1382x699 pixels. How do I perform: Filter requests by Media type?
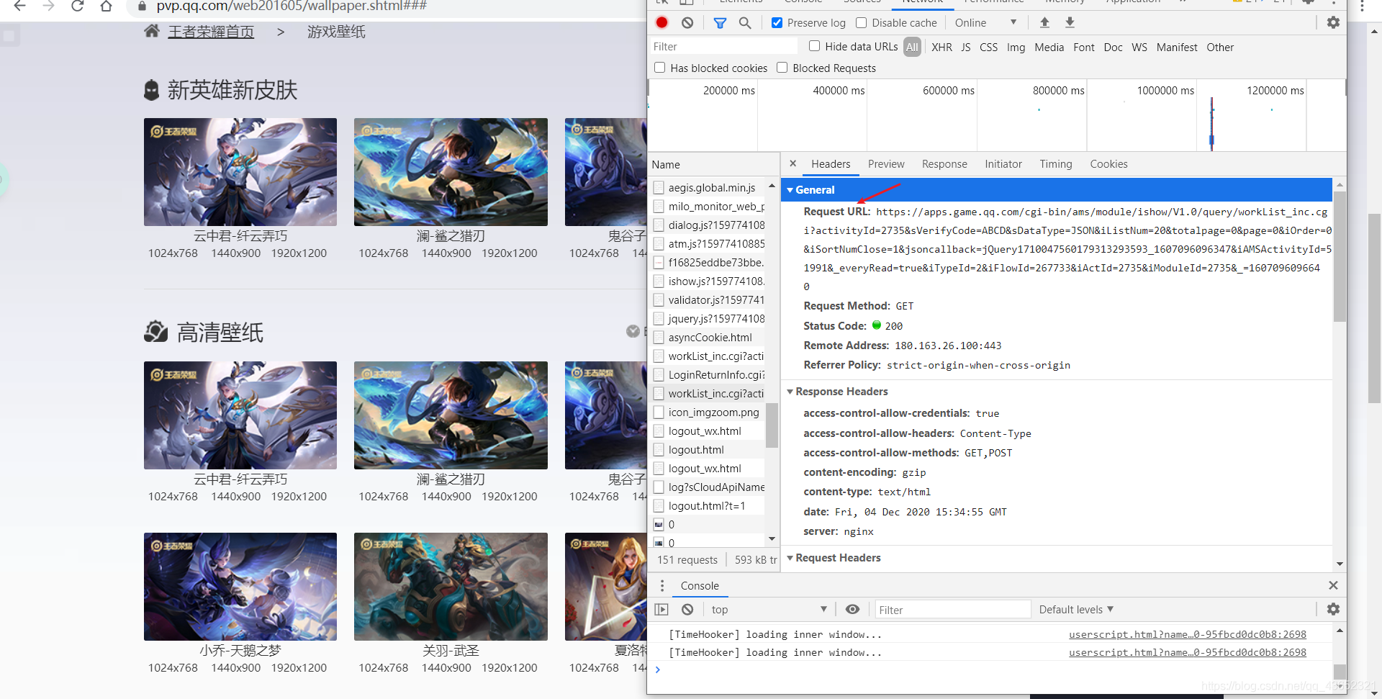pyautogui.click(x=1049, y=47)
